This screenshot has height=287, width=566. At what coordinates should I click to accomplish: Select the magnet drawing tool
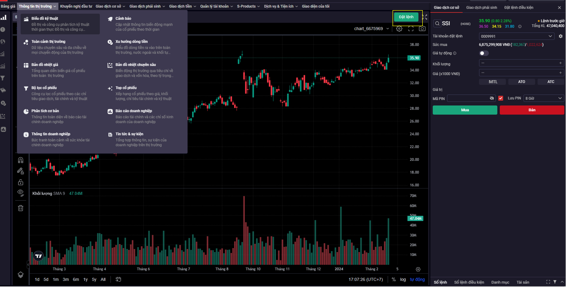point(20,160)
